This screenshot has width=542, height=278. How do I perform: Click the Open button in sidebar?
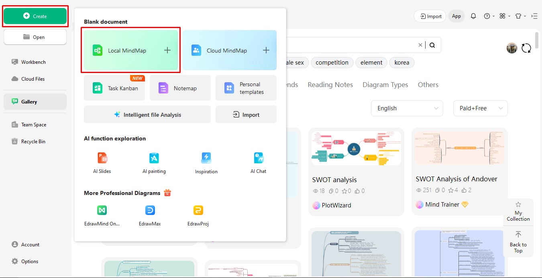(x=35, y=37)
